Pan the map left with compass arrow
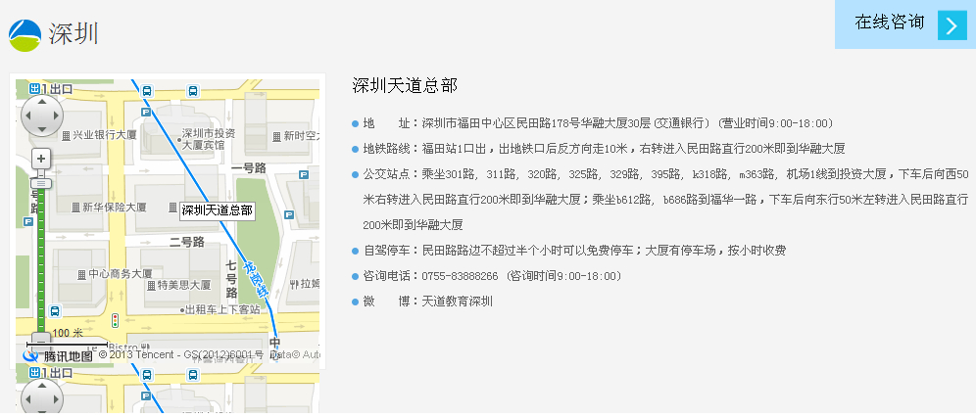This screenshot has width=976, height=418. [25, 116]
